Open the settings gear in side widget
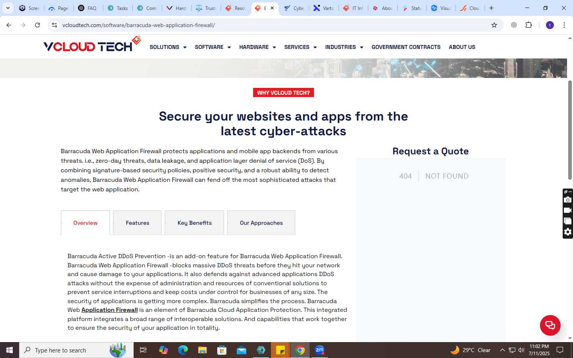This screenshot has width=573, height=358. pyautogui.click(x=568, y=232)
